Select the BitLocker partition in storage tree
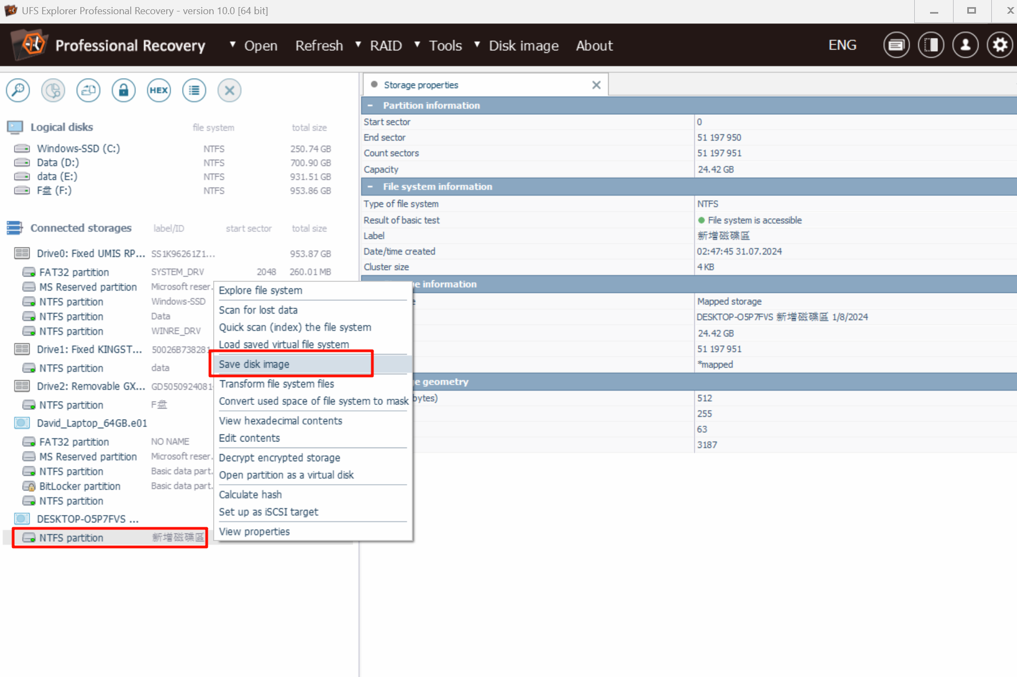This screenshot has width=1017, height=677. click(80, 486)
